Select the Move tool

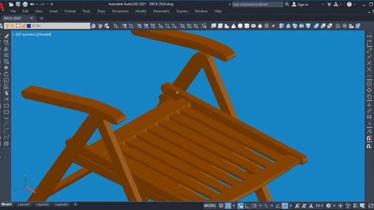pos(6,68)
